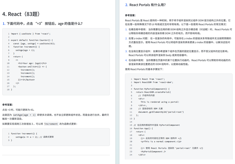
Task: Select the line "<MyPortalComponent />"
Action: (153, 152)
